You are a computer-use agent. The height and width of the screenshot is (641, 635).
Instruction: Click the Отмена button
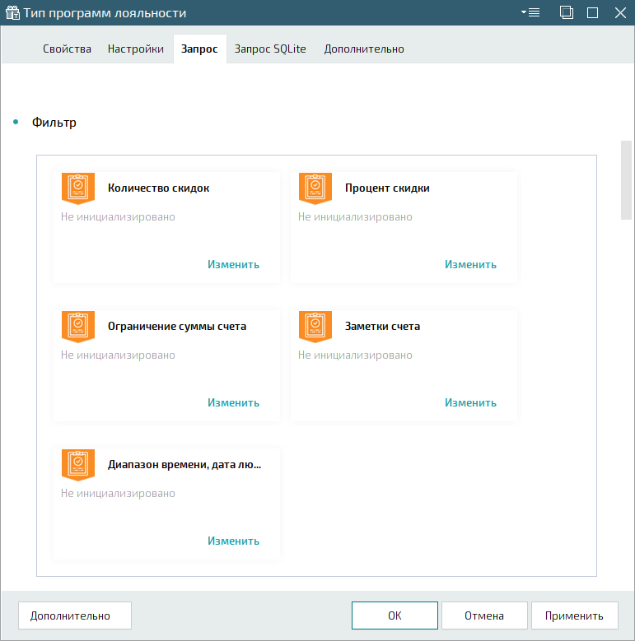point(484,615)
